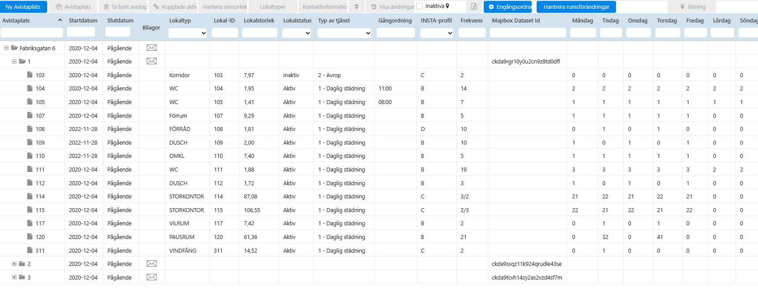Click the Lokal-ID filter input
Image resolution: width=758 pixels, height=291 pixels.
(x=225, y=33)
